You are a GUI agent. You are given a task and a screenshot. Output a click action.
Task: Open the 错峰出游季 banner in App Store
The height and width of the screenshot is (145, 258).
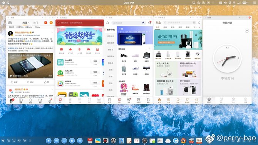[80, 36]
